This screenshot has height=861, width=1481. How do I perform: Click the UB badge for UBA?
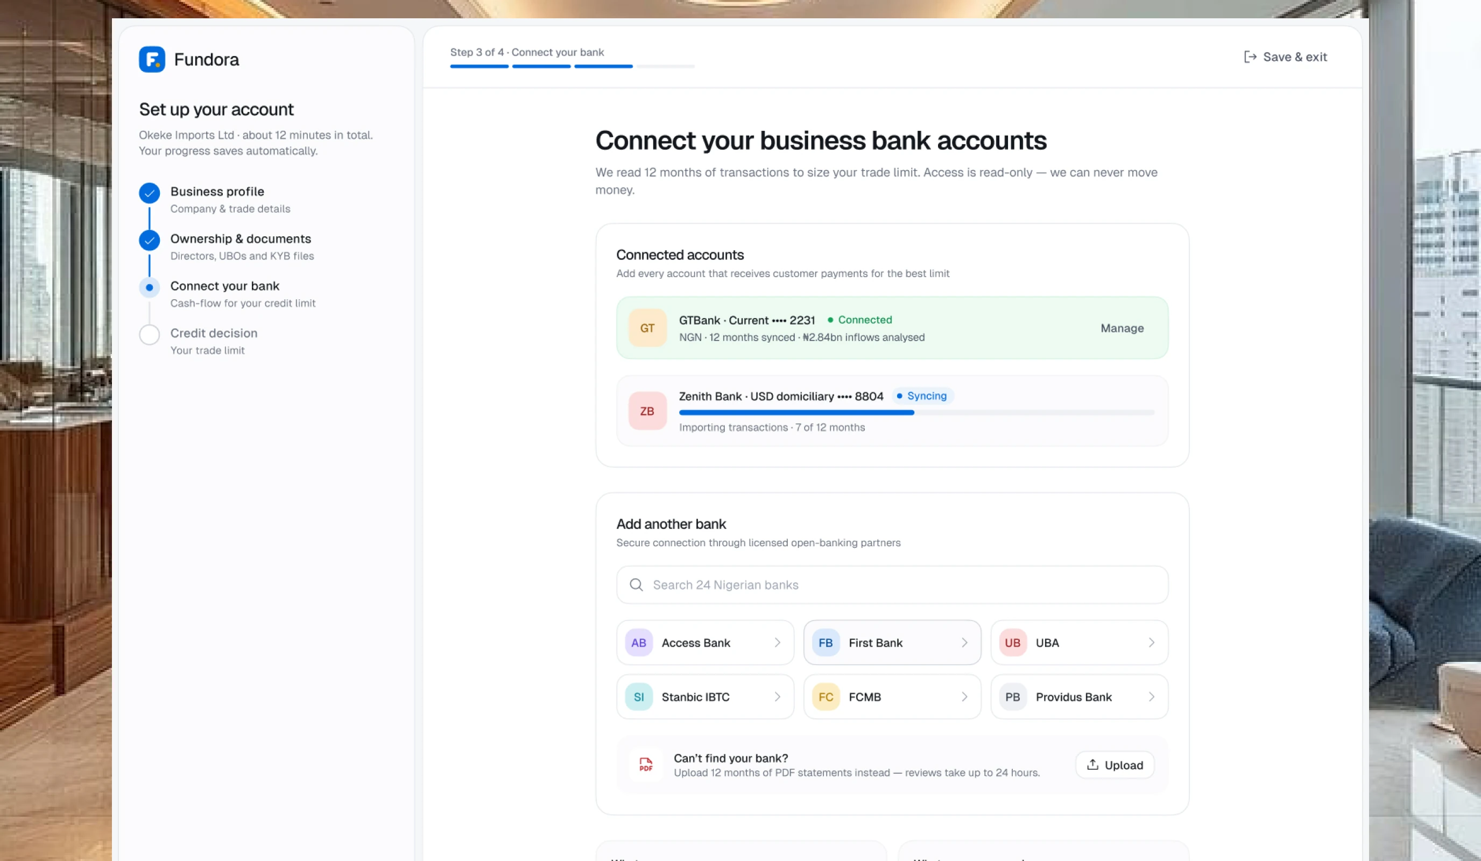pos(1013,643)
